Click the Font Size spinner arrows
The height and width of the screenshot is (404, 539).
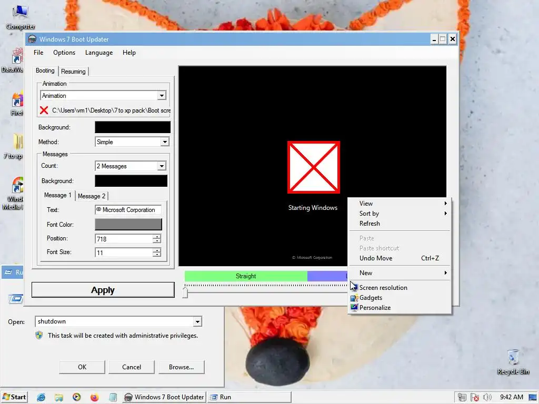(x=157, y=252)
